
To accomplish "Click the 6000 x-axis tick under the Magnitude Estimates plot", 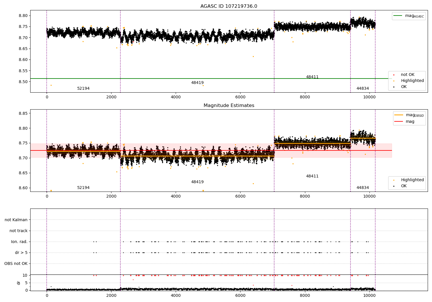I will (240, 196).
